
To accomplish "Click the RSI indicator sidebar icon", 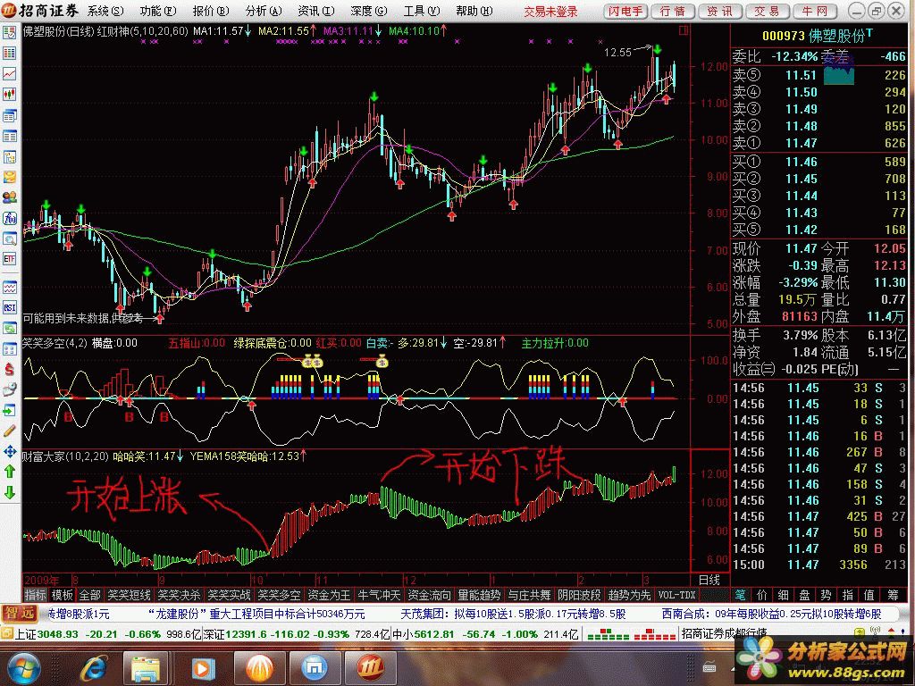I will click(x=9, y=307).
